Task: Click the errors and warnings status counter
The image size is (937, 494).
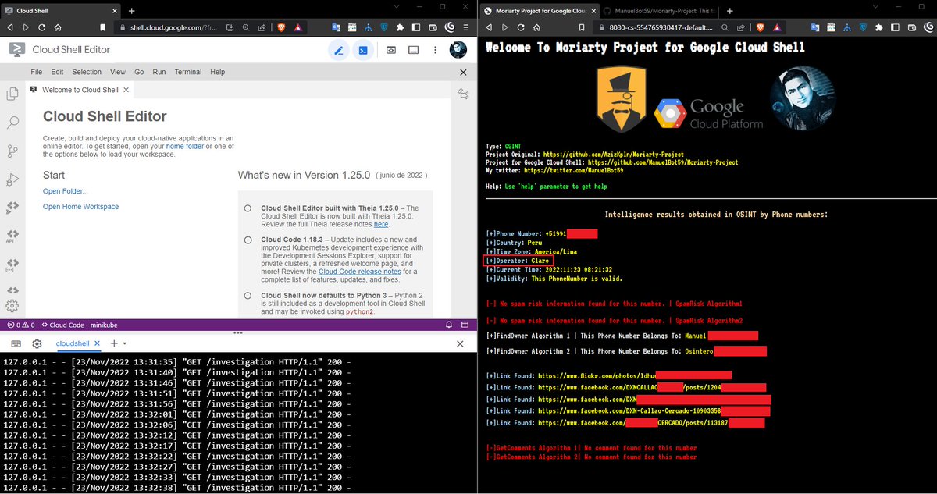Action: point(21,325)
